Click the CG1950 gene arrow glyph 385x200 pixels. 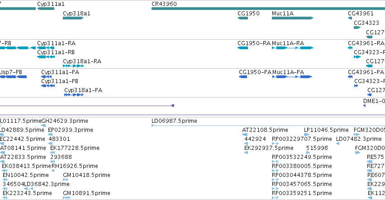[x=242, y=18]
